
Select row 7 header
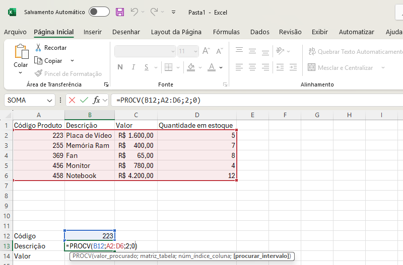click(x=7, y=186)
